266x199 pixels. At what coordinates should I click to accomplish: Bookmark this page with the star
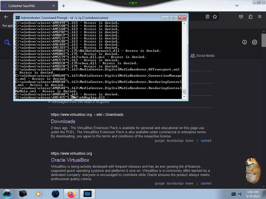215,17
